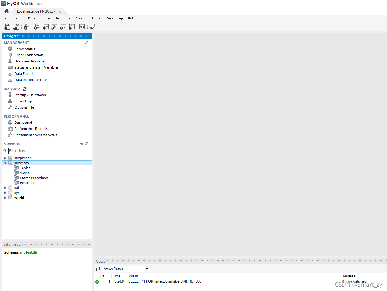
Task: Select the world schema
Action: 19,198
